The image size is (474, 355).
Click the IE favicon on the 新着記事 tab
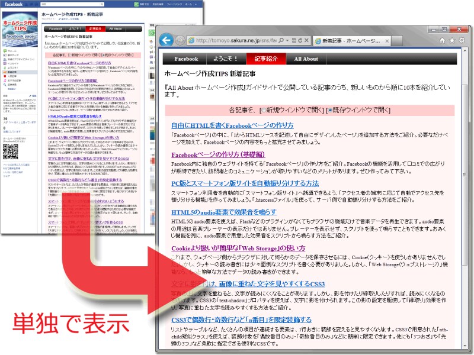click(x=318, y=41)
